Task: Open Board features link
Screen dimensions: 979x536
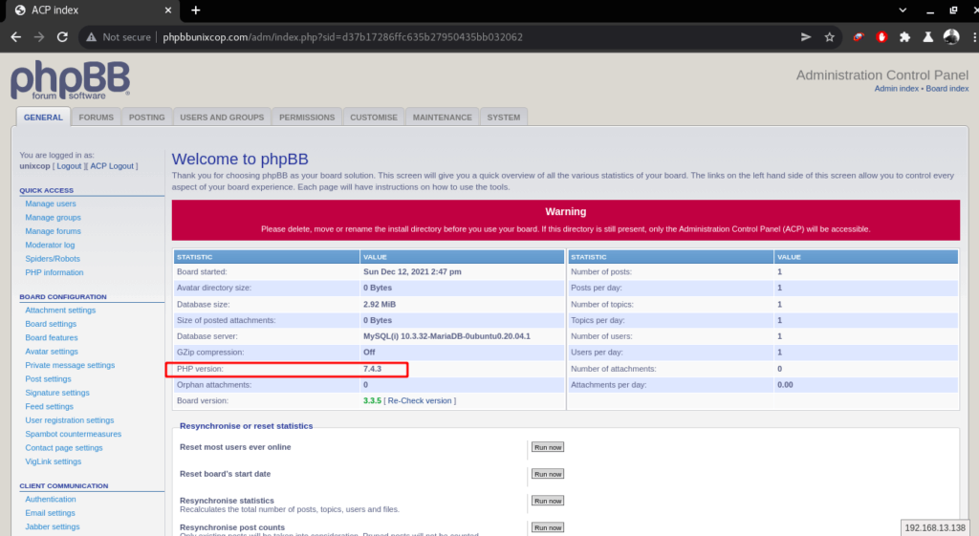Action: [x=52, y=337]
